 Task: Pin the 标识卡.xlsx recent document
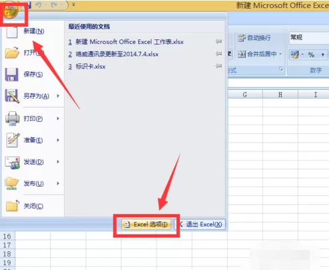[x=218, y=66]
